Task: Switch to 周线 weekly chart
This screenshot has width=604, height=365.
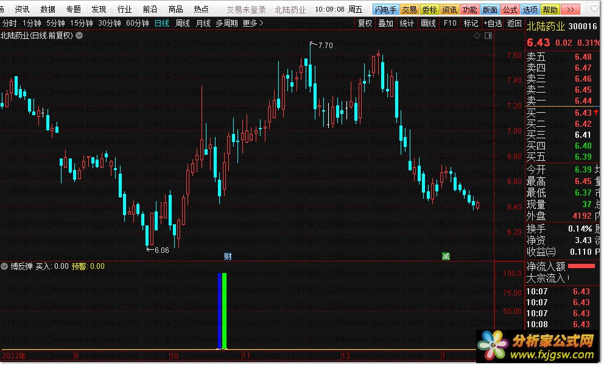Action: (x=183, y=24)
